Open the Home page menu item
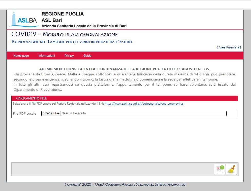251x191 pixels. 21,56
